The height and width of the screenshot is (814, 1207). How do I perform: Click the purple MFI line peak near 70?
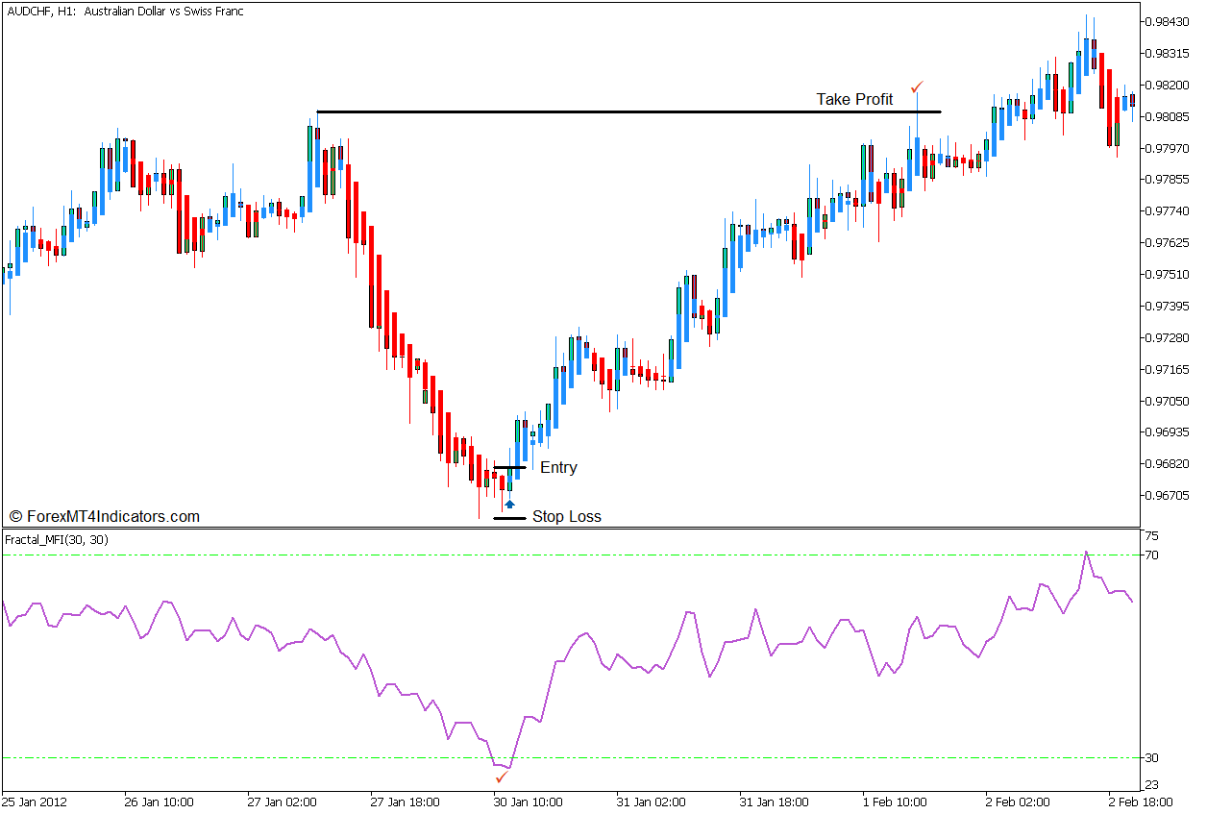(x=1086, y=553)
